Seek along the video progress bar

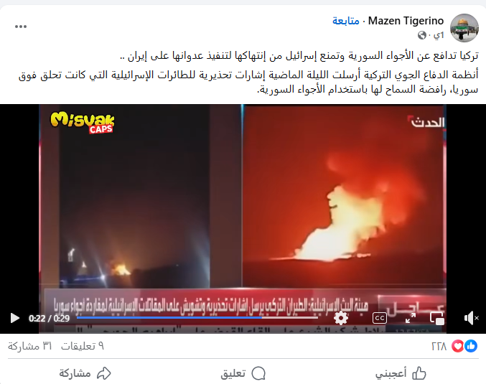197,318
